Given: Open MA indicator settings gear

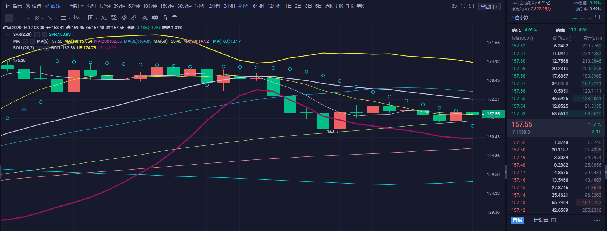Looking at the screenshot, I should point(25,41).
